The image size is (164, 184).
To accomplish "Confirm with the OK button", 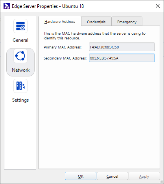I will pyautogui.click(x=81, y=176).
